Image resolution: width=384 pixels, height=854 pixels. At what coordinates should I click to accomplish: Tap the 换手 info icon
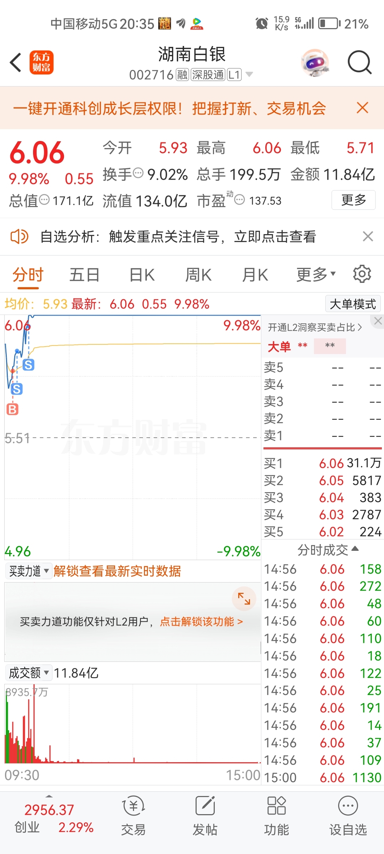point(138,173)
